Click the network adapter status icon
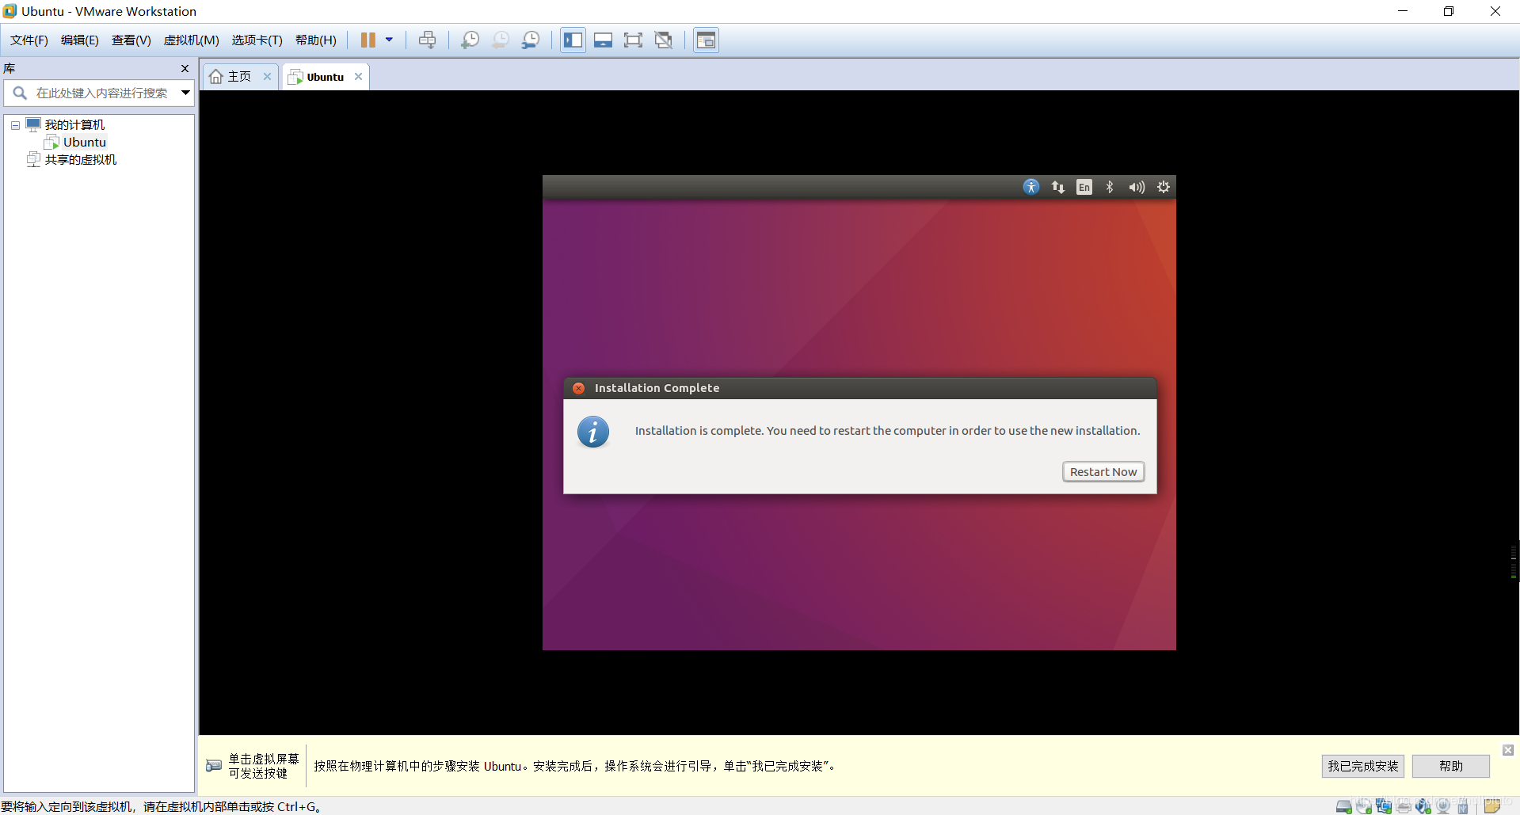1520x815 pixels. (x=1384, y=807)
